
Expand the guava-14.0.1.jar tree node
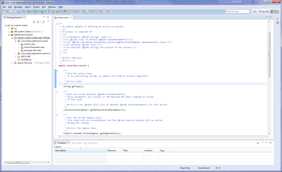coord(13,63)
